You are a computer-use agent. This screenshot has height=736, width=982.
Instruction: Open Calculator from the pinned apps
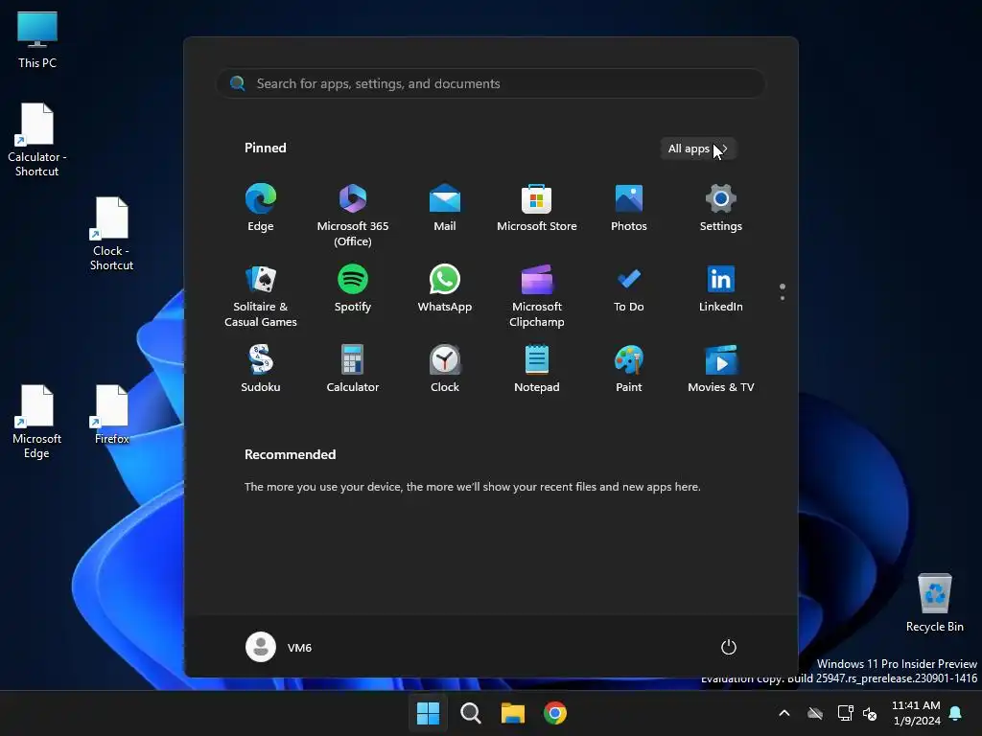click(x=353, y=369)
